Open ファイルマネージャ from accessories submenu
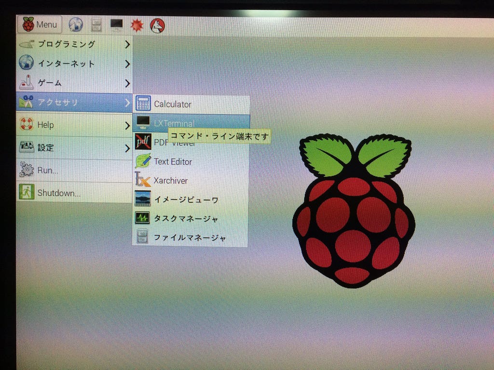This screenshot has height=370, width=494. (191, 237)
